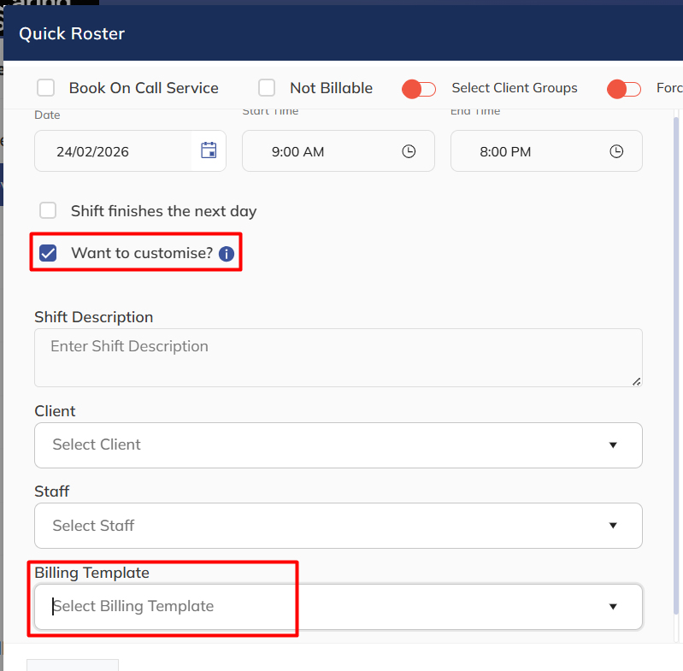Select the 9:00 AM start time field

coord(298,152)
